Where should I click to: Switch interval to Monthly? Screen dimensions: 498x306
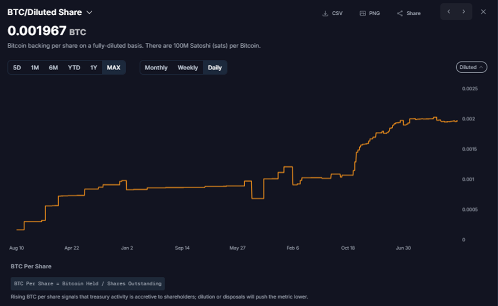[156, 67]
